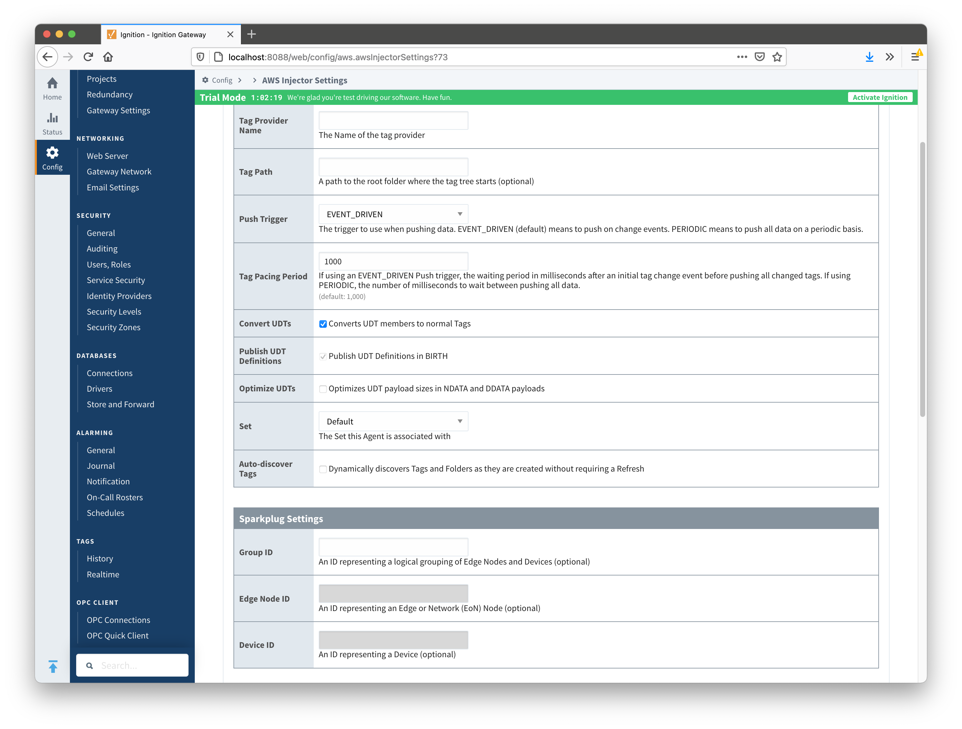Bookmark this page with star icon
Viewport: 962px width, 729px height.
(x=777, y=57)
